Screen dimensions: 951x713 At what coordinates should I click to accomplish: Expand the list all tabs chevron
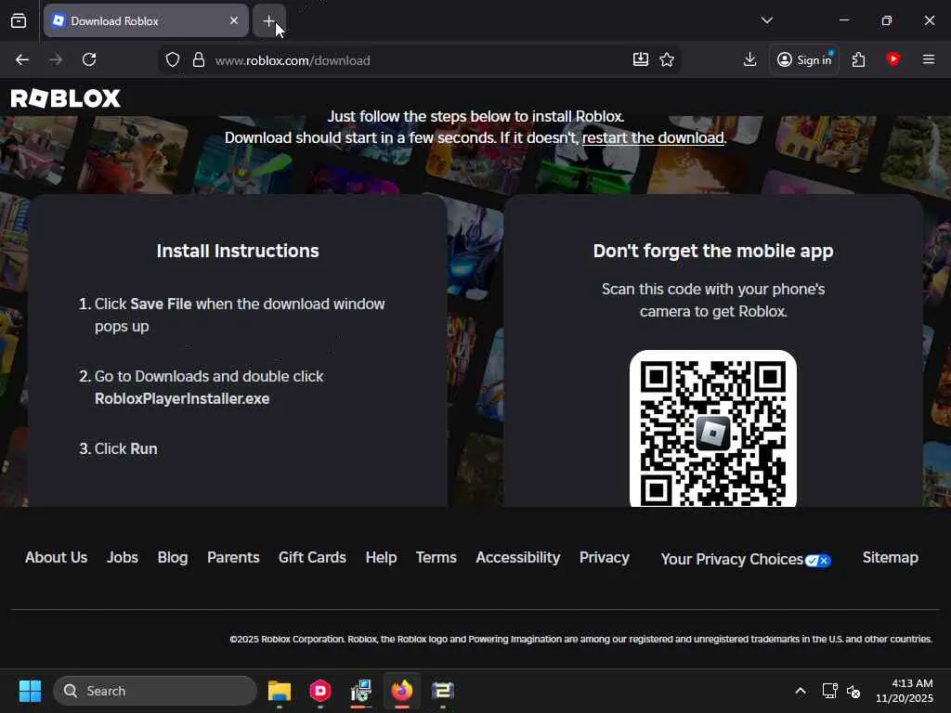point(766,20)
